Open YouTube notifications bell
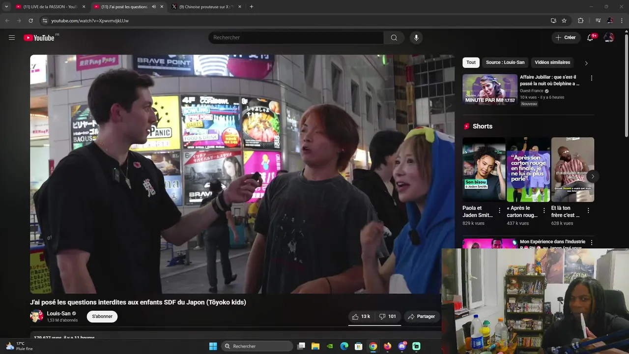Image resolution: width=629 pixels, height=354 pixels. point(590,37)
